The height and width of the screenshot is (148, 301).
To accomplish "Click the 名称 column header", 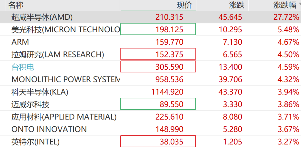I will coord(16,5).
